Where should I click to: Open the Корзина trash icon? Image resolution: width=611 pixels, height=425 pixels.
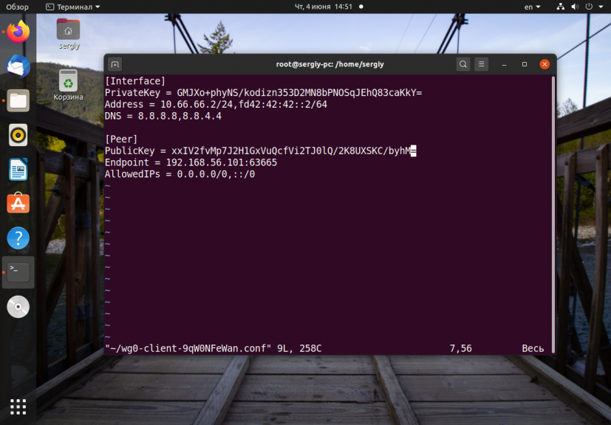(x=68, y=86)
